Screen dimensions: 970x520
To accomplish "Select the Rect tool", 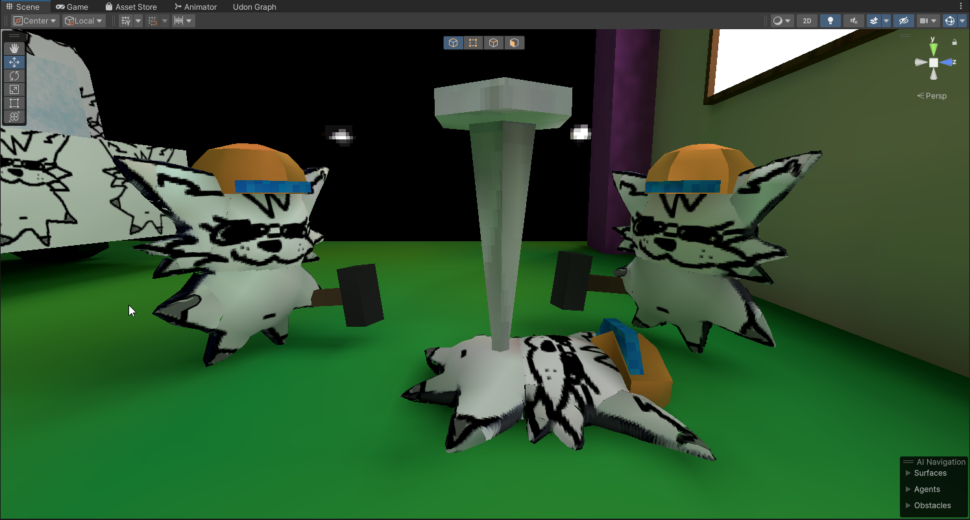I will [x=14, y=103].
